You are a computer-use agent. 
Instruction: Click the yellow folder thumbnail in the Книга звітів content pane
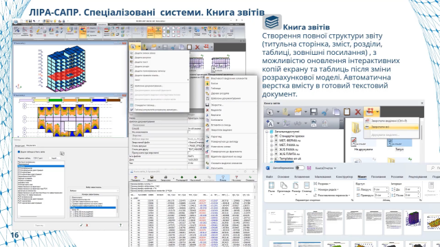coord(356,128)
